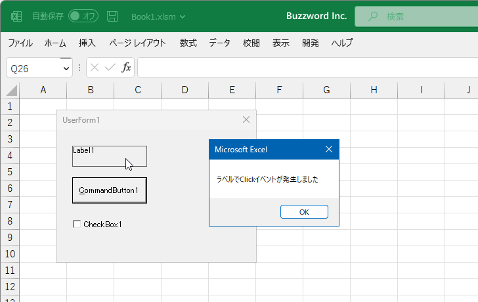Select row 1 header
The image size is (478, 302).
(x=10, y=106)
